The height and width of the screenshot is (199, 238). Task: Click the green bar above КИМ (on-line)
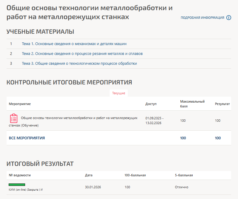(17, 185)
